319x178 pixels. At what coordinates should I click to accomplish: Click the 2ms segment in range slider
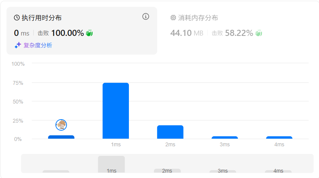tap(167, 171)
